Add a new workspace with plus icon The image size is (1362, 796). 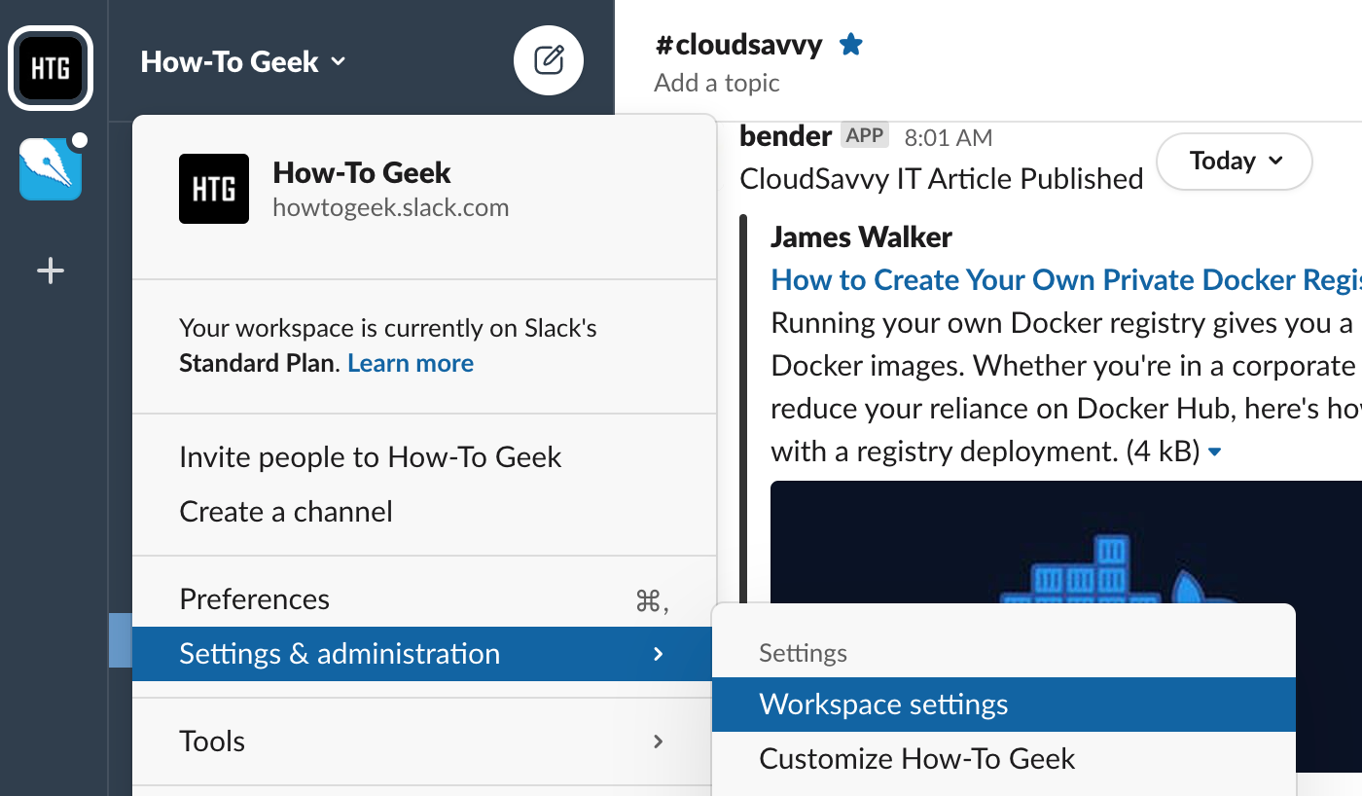51,271
